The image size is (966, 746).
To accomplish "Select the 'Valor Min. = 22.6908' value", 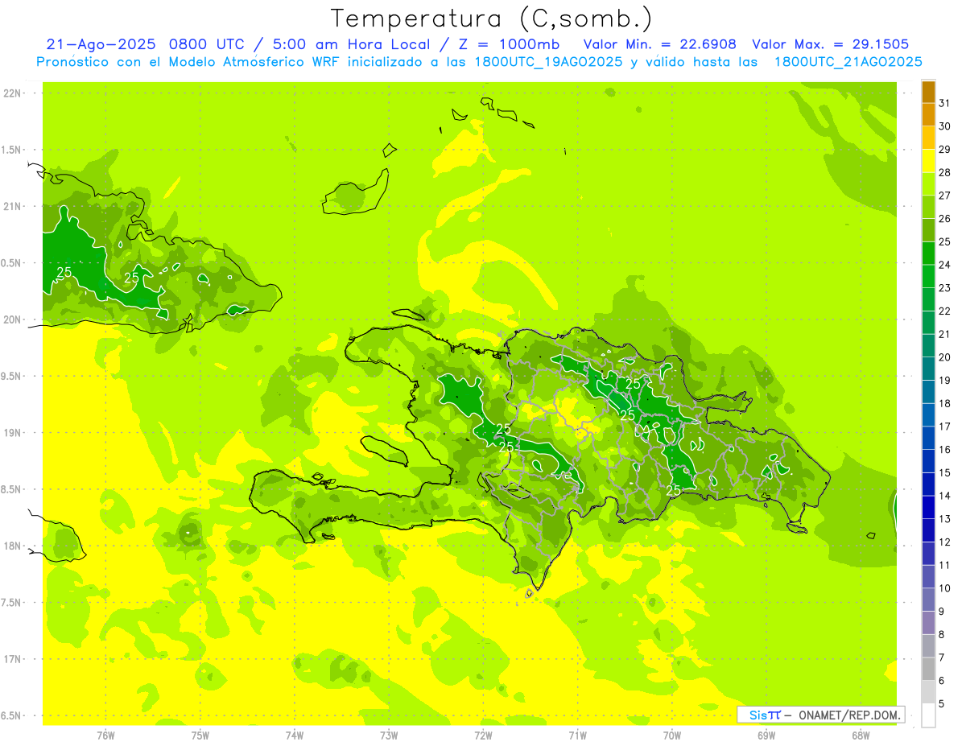I will 660,44.
